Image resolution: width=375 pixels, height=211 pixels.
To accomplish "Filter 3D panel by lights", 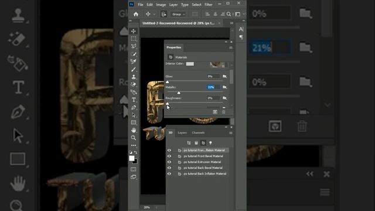I will pos(210,143).
